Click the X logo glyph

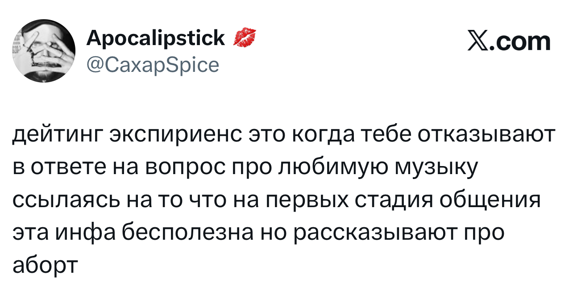[476, 42]
